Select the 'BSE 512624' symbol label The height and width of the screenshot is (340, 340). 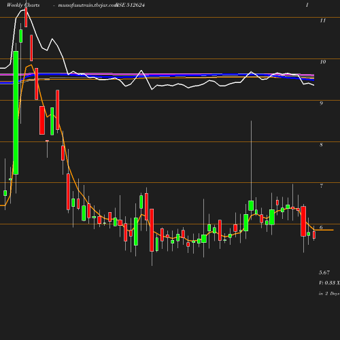tap(131, 5)
